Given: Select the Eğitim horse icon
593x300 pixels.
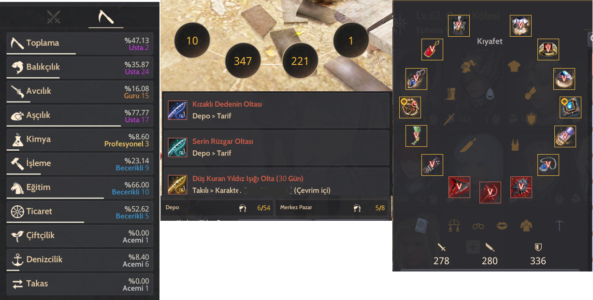Looking at the screenshot, I should click(x=17, y=187).
